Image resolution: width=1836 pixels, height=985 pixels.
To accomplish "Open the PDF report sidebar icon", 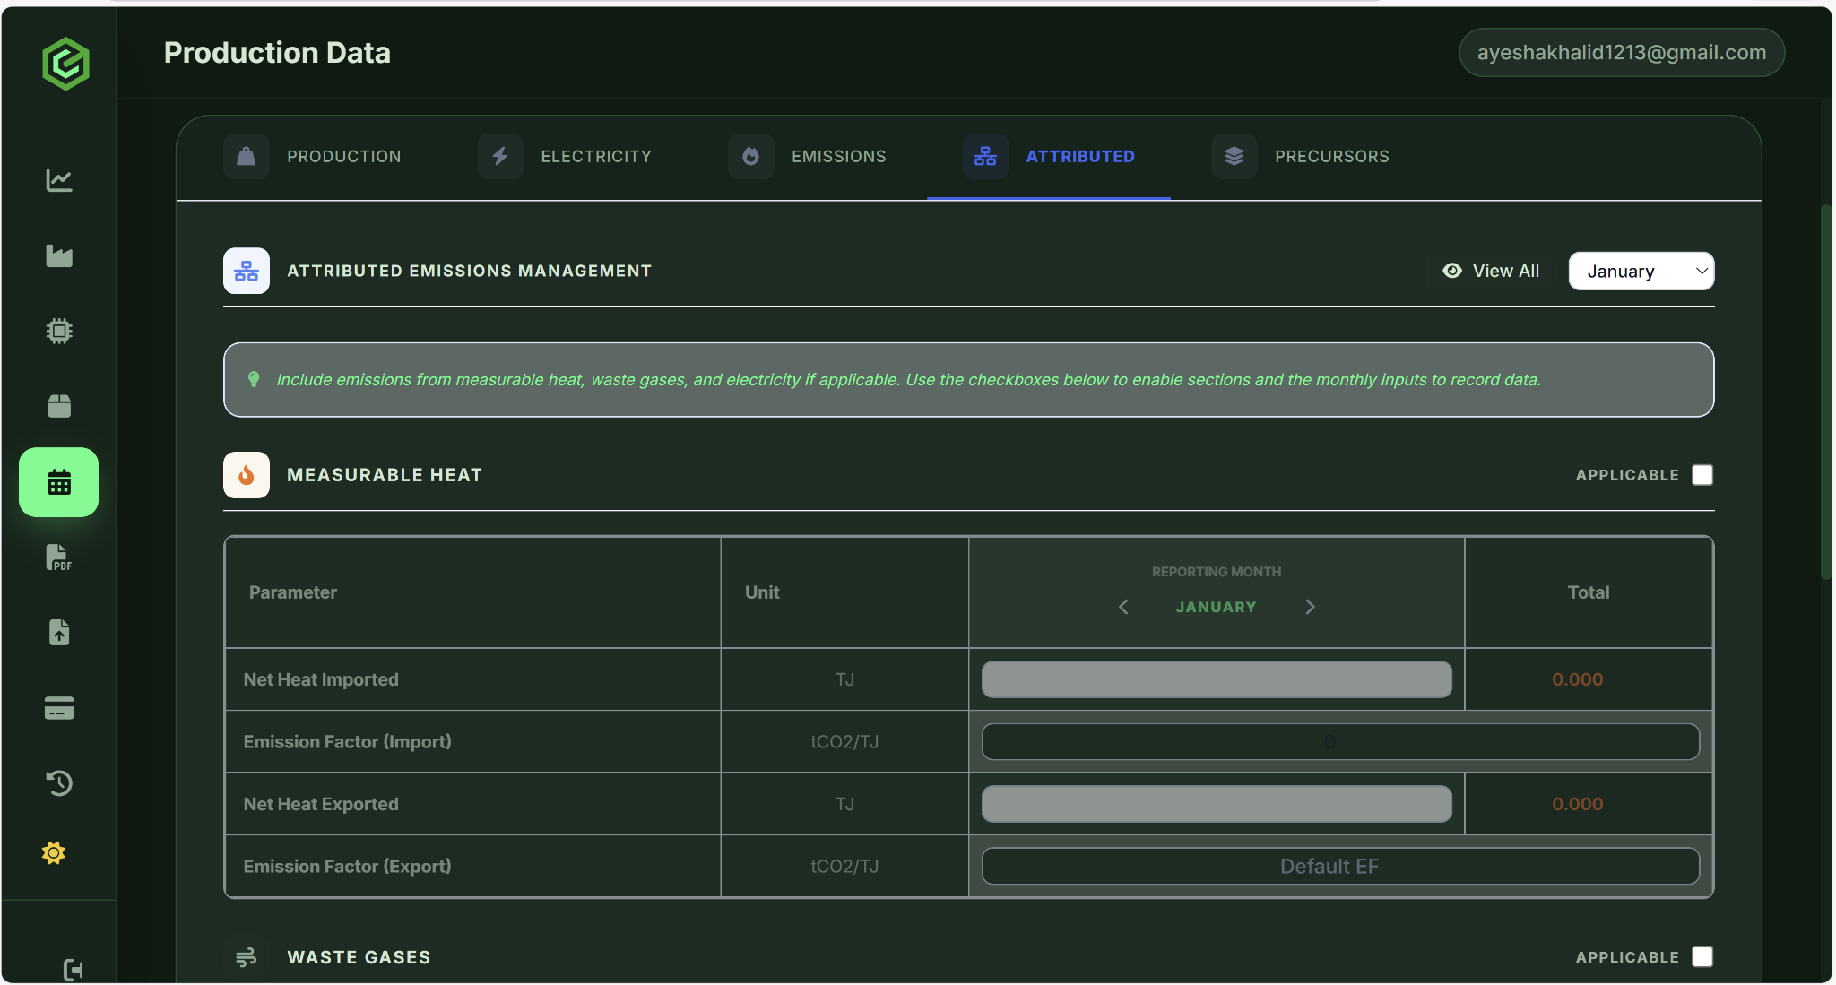I will [59, 557].
